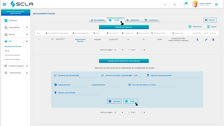Delete the permit row using trash icon
The height and width of the screenshot is (126, 224).
[x=213, y=39]
